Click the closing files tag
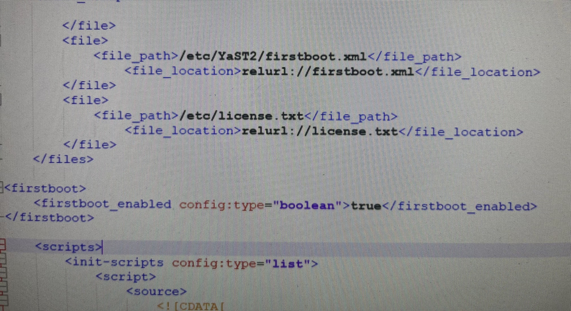The width and height of the screenshot is (571, 311). (x=63, y=159)
